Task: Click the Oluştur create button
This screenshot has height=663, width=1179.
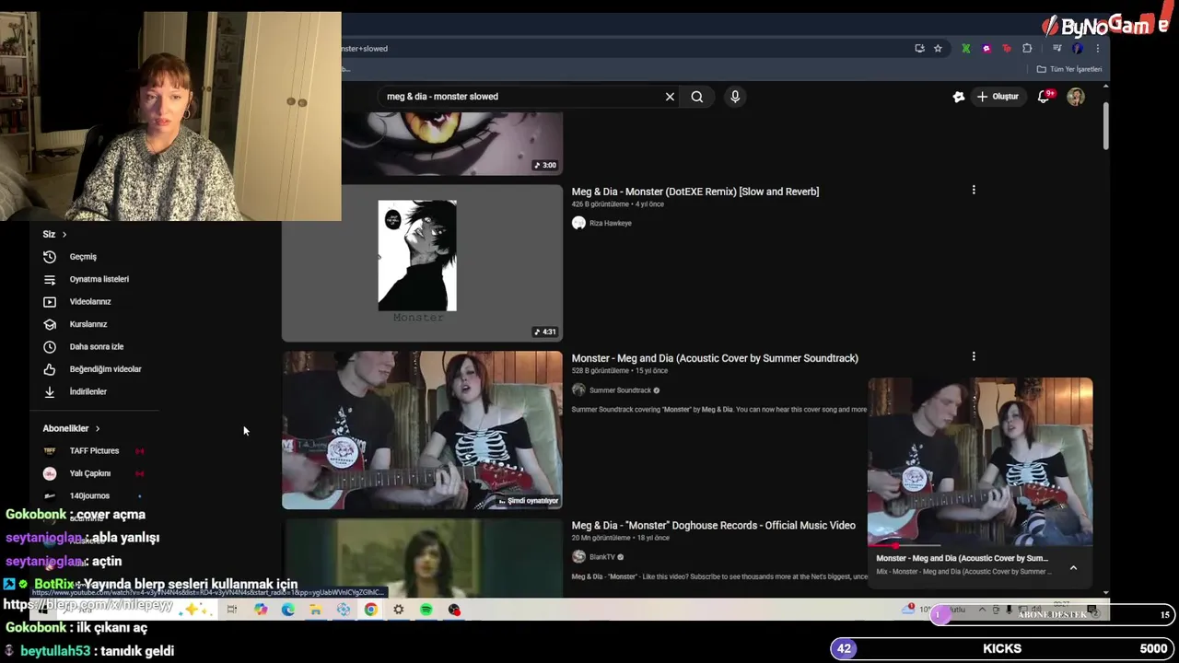Action: click(998, 97)
